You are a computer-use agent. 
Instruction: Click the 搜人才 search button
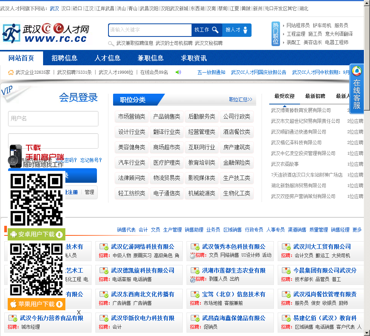tap(237, 30)
